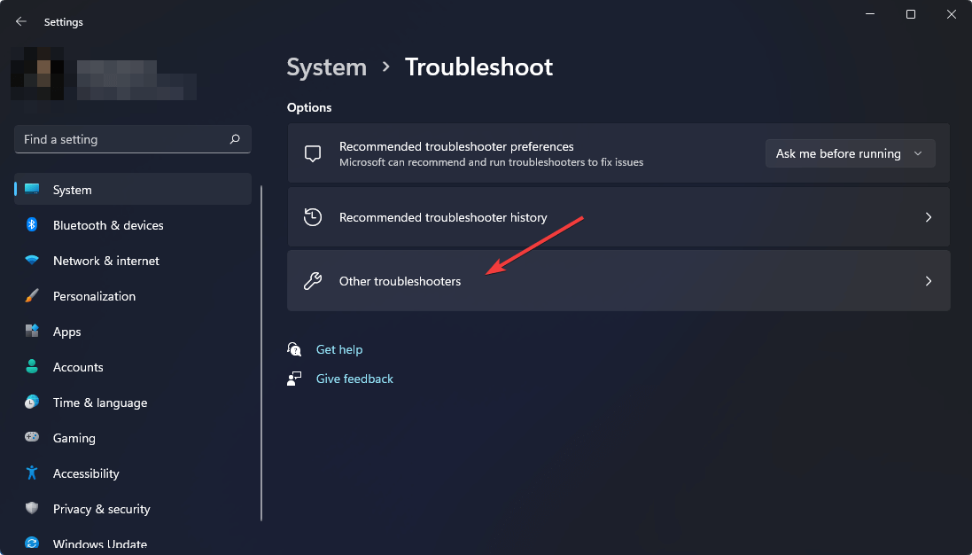
Task: Click the Accounts person icon
Action: (x=31, y=367)
